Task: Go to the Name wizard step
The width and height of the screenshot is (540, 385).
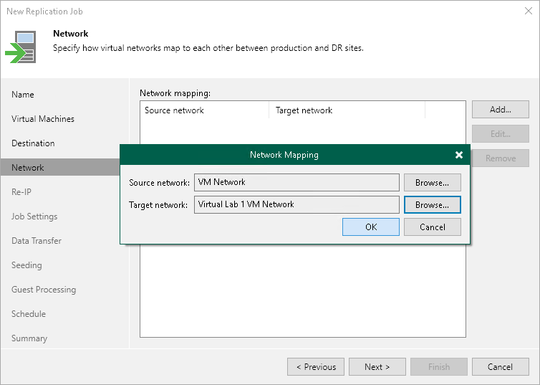Action: pyautogui.click(x=23, y=95)
